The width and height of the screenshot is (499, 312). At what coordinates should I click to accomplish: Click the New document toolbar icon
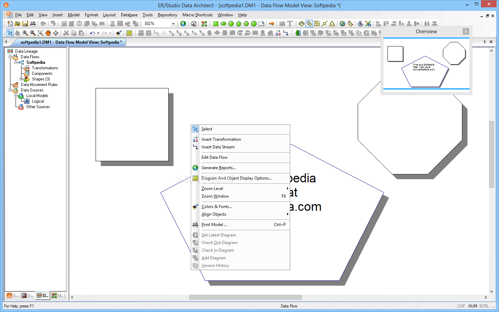click(10, 24)
